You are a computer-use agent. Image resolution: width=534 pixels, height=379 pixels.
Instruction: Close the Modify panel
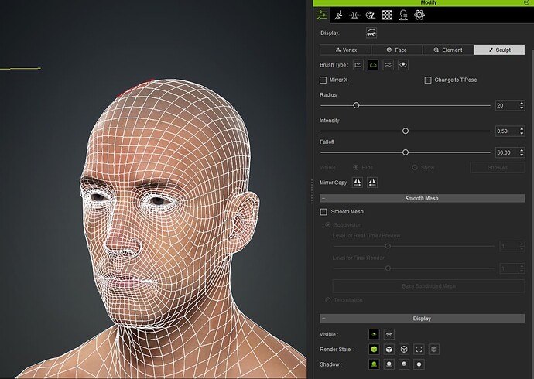[526, 2]
